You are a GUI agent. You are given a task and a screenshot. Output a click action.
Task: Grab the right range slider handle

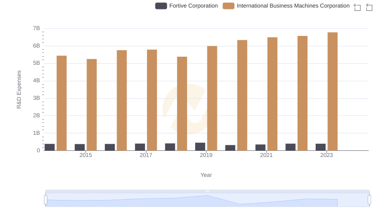[369, 200]
